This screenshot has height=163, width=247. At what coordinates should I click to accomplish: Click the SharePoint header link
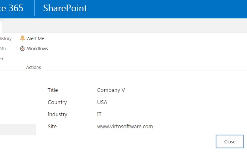[x=65, y=8]
